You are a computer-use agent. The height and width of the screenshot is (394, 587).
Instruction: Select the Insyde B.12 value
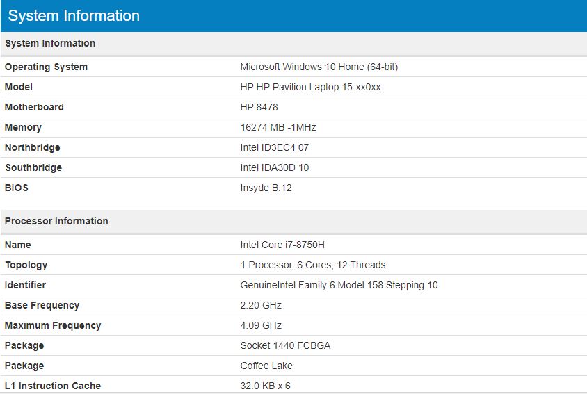coord(266,188)
